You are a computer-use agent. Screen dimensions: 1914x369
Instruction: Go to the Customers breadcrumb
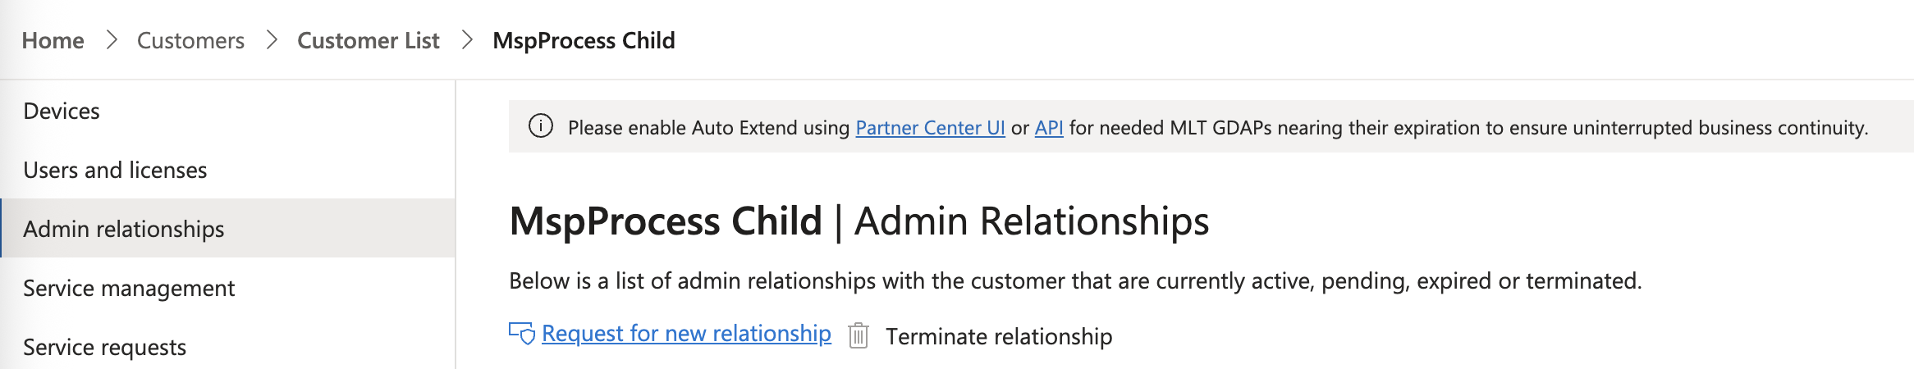(190, 40)
